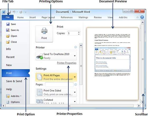Expand the Send To OneNote 2010 printer dropdown
Image resolution: width=148 pixels, height=116 pixels.
tap(75, 56)
